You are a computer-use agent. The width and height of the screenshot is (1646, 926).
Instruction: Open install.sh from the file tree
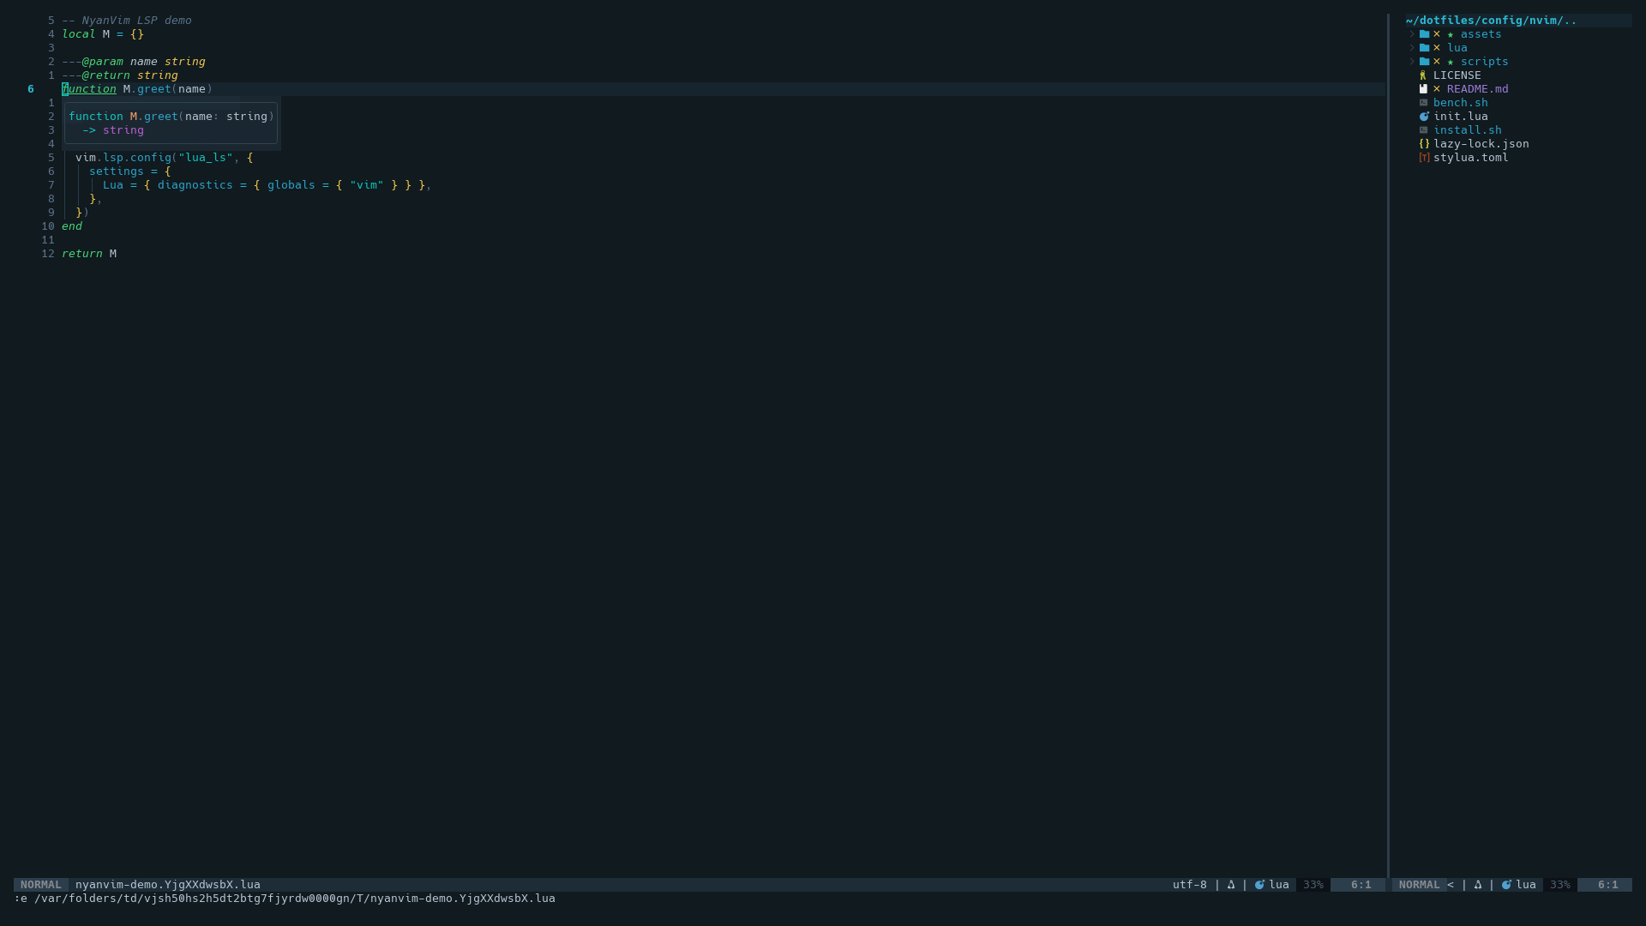coord(1468,130)
